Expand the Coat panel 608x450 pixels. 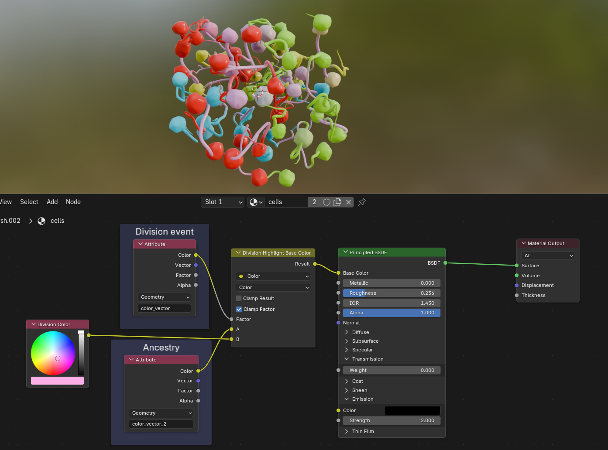tap(347, 382)
